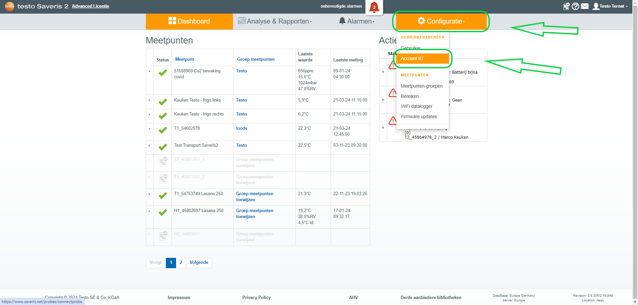Expand row Test Transport Saveris2

pos(150,146)
